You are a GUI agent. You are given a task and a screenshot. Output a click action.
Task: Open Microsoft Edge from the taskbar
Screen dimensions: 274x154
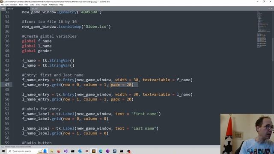pyautogui.click(x=101, y=151)
